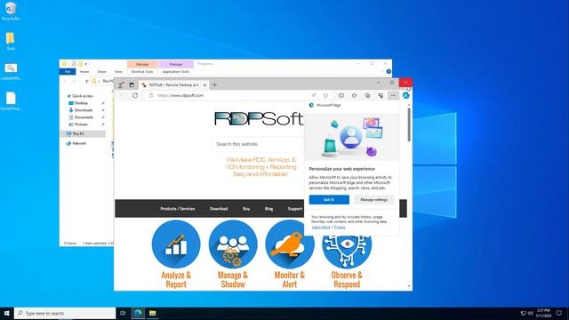Select the Tools folder on the desktop

tap(11, 41)
